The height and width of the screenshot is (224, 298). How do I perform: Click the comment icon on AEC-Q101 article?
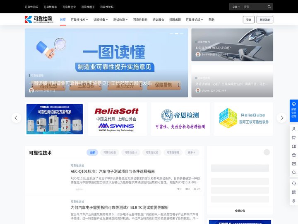(x=187, y=189)
